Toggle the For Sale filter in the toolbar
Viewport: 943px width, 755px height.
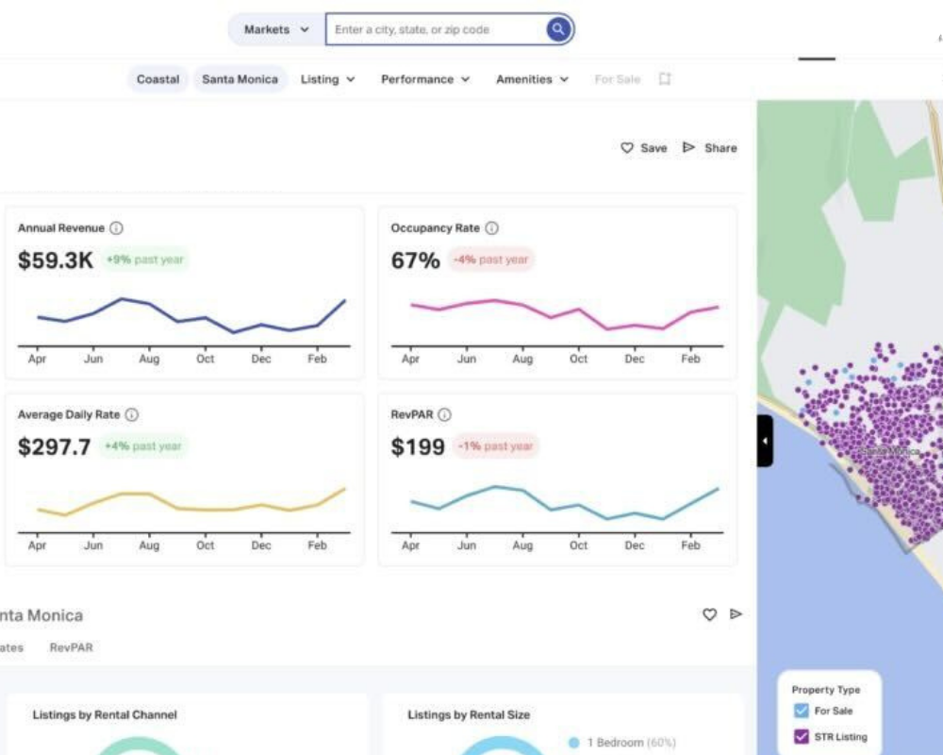[618, 79]
